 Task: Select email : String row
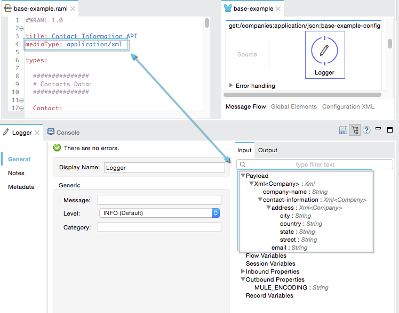[289, 248]
